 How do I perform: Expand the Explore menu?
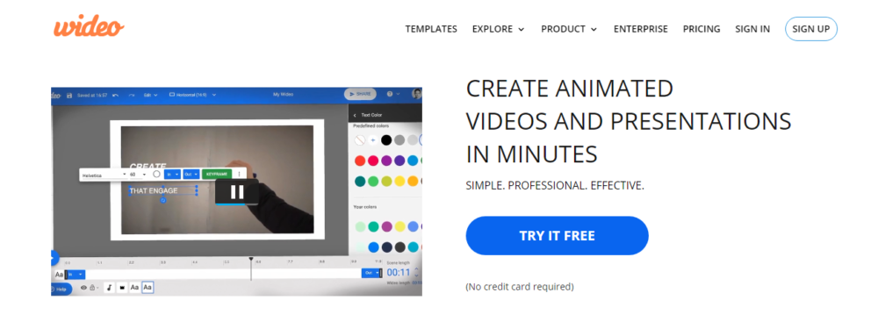click(499, 29)
